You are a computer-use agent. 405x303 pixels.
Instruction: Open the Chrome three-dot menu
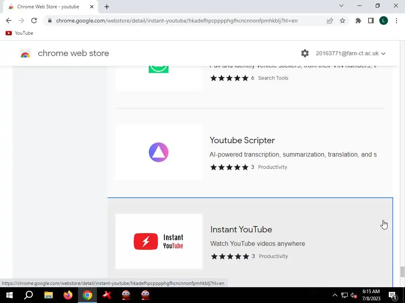pos(396,21)
